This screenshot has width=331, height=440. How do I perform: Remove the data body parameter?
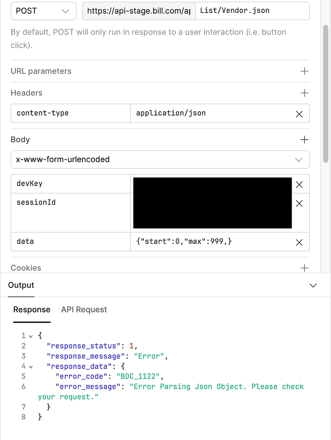pyautogui.click(x=299, y=242)
